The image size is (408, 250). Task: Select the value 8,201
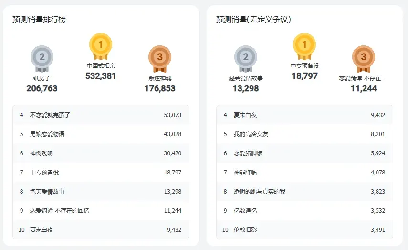point(378,134)
